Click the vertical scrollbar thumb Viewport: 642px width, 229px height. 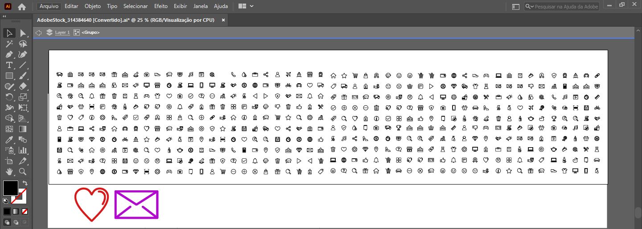pyautogui.click(x=638, y=212)
